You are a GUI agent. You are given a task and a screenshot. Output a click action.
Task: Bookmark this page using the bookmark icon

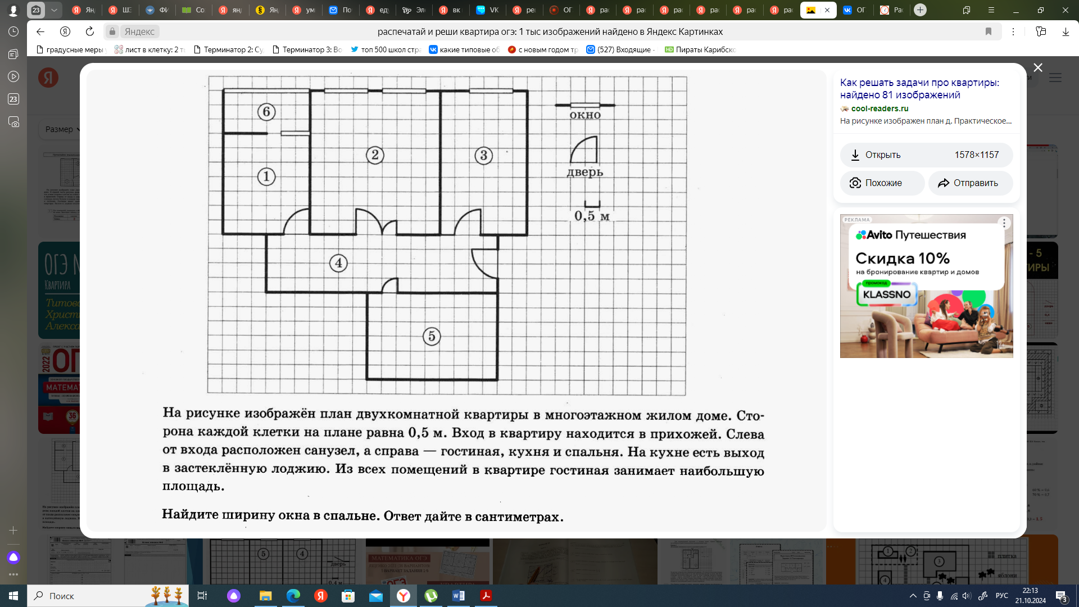click(989, 31)
